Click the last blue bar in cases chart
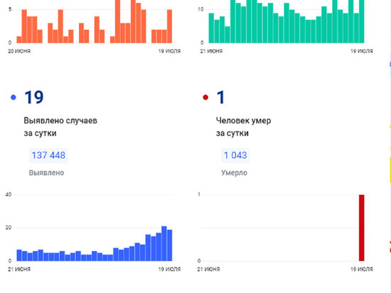 (170, 245)
